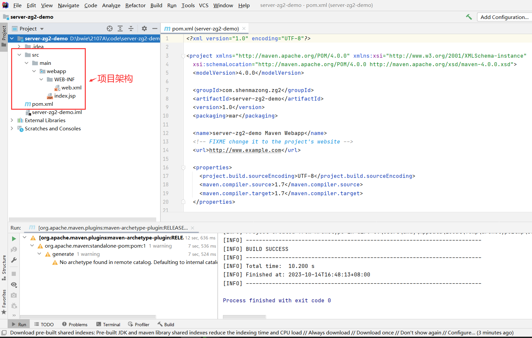Collapse the src folder

click(x=19, y=55)
